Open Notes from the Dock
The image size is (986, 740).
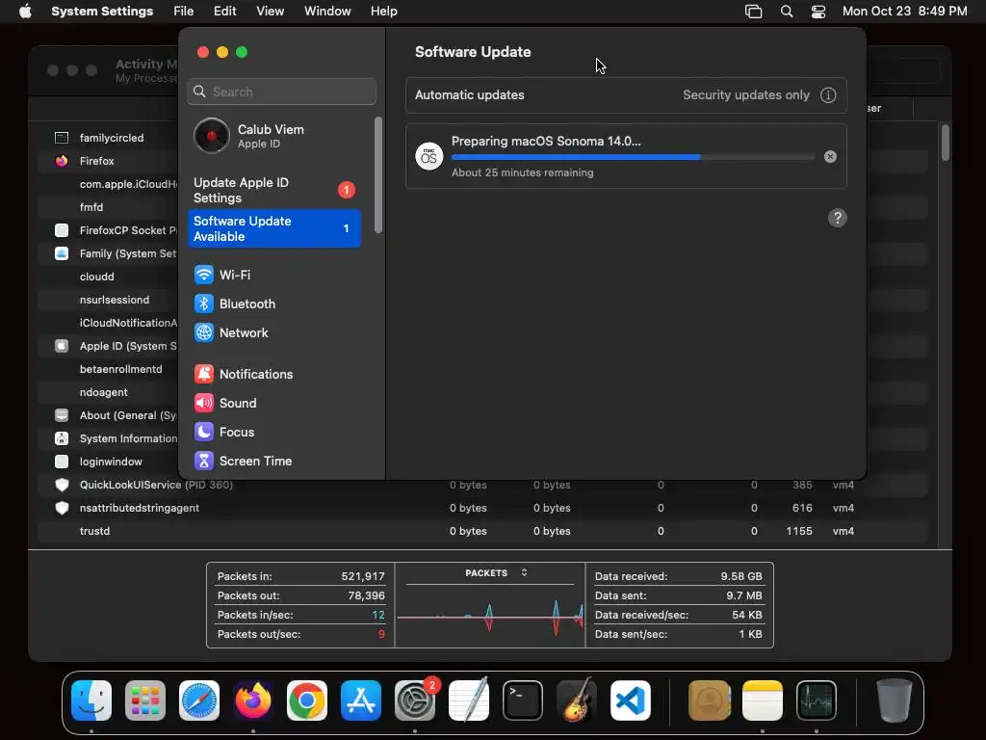(x=763, y=700)
